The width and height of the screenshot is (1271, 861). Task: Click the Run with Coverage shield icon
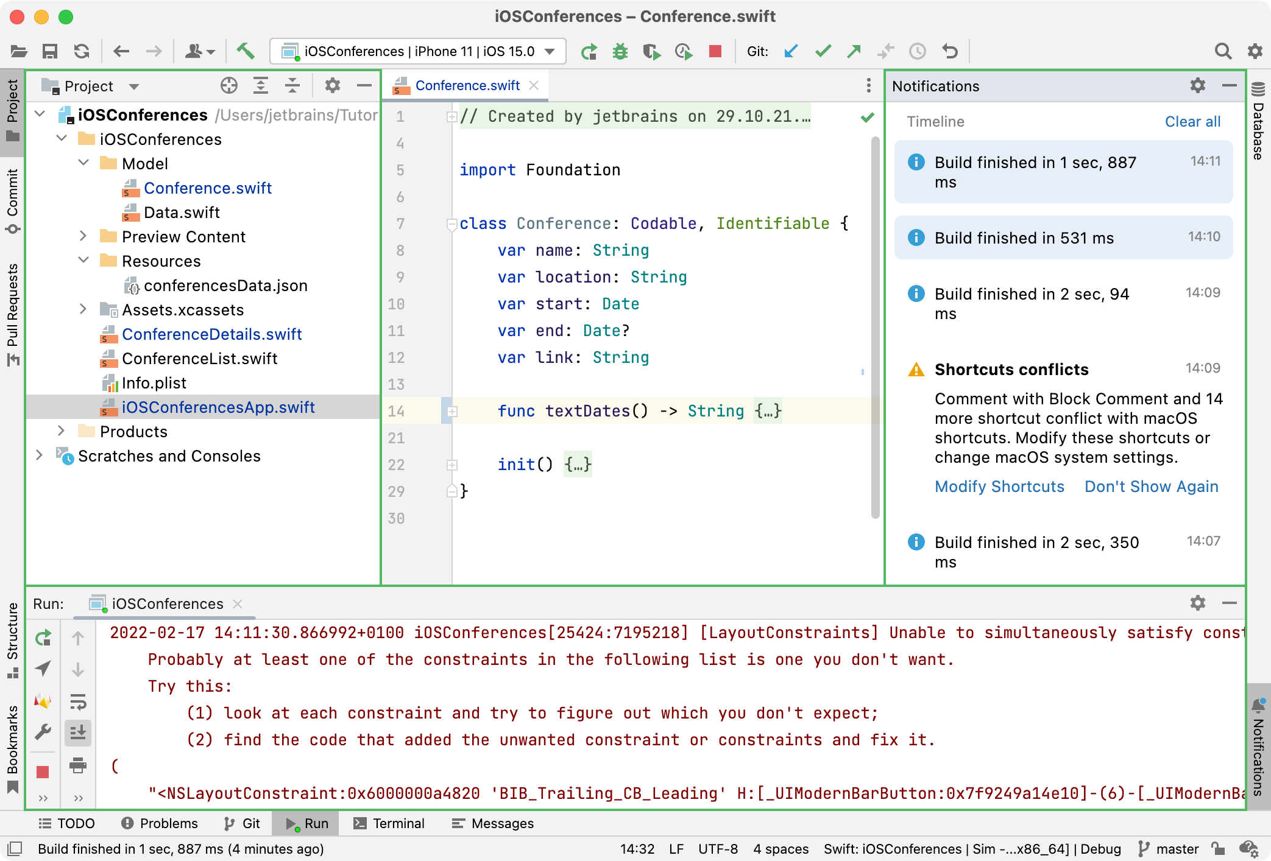(652, 52)
